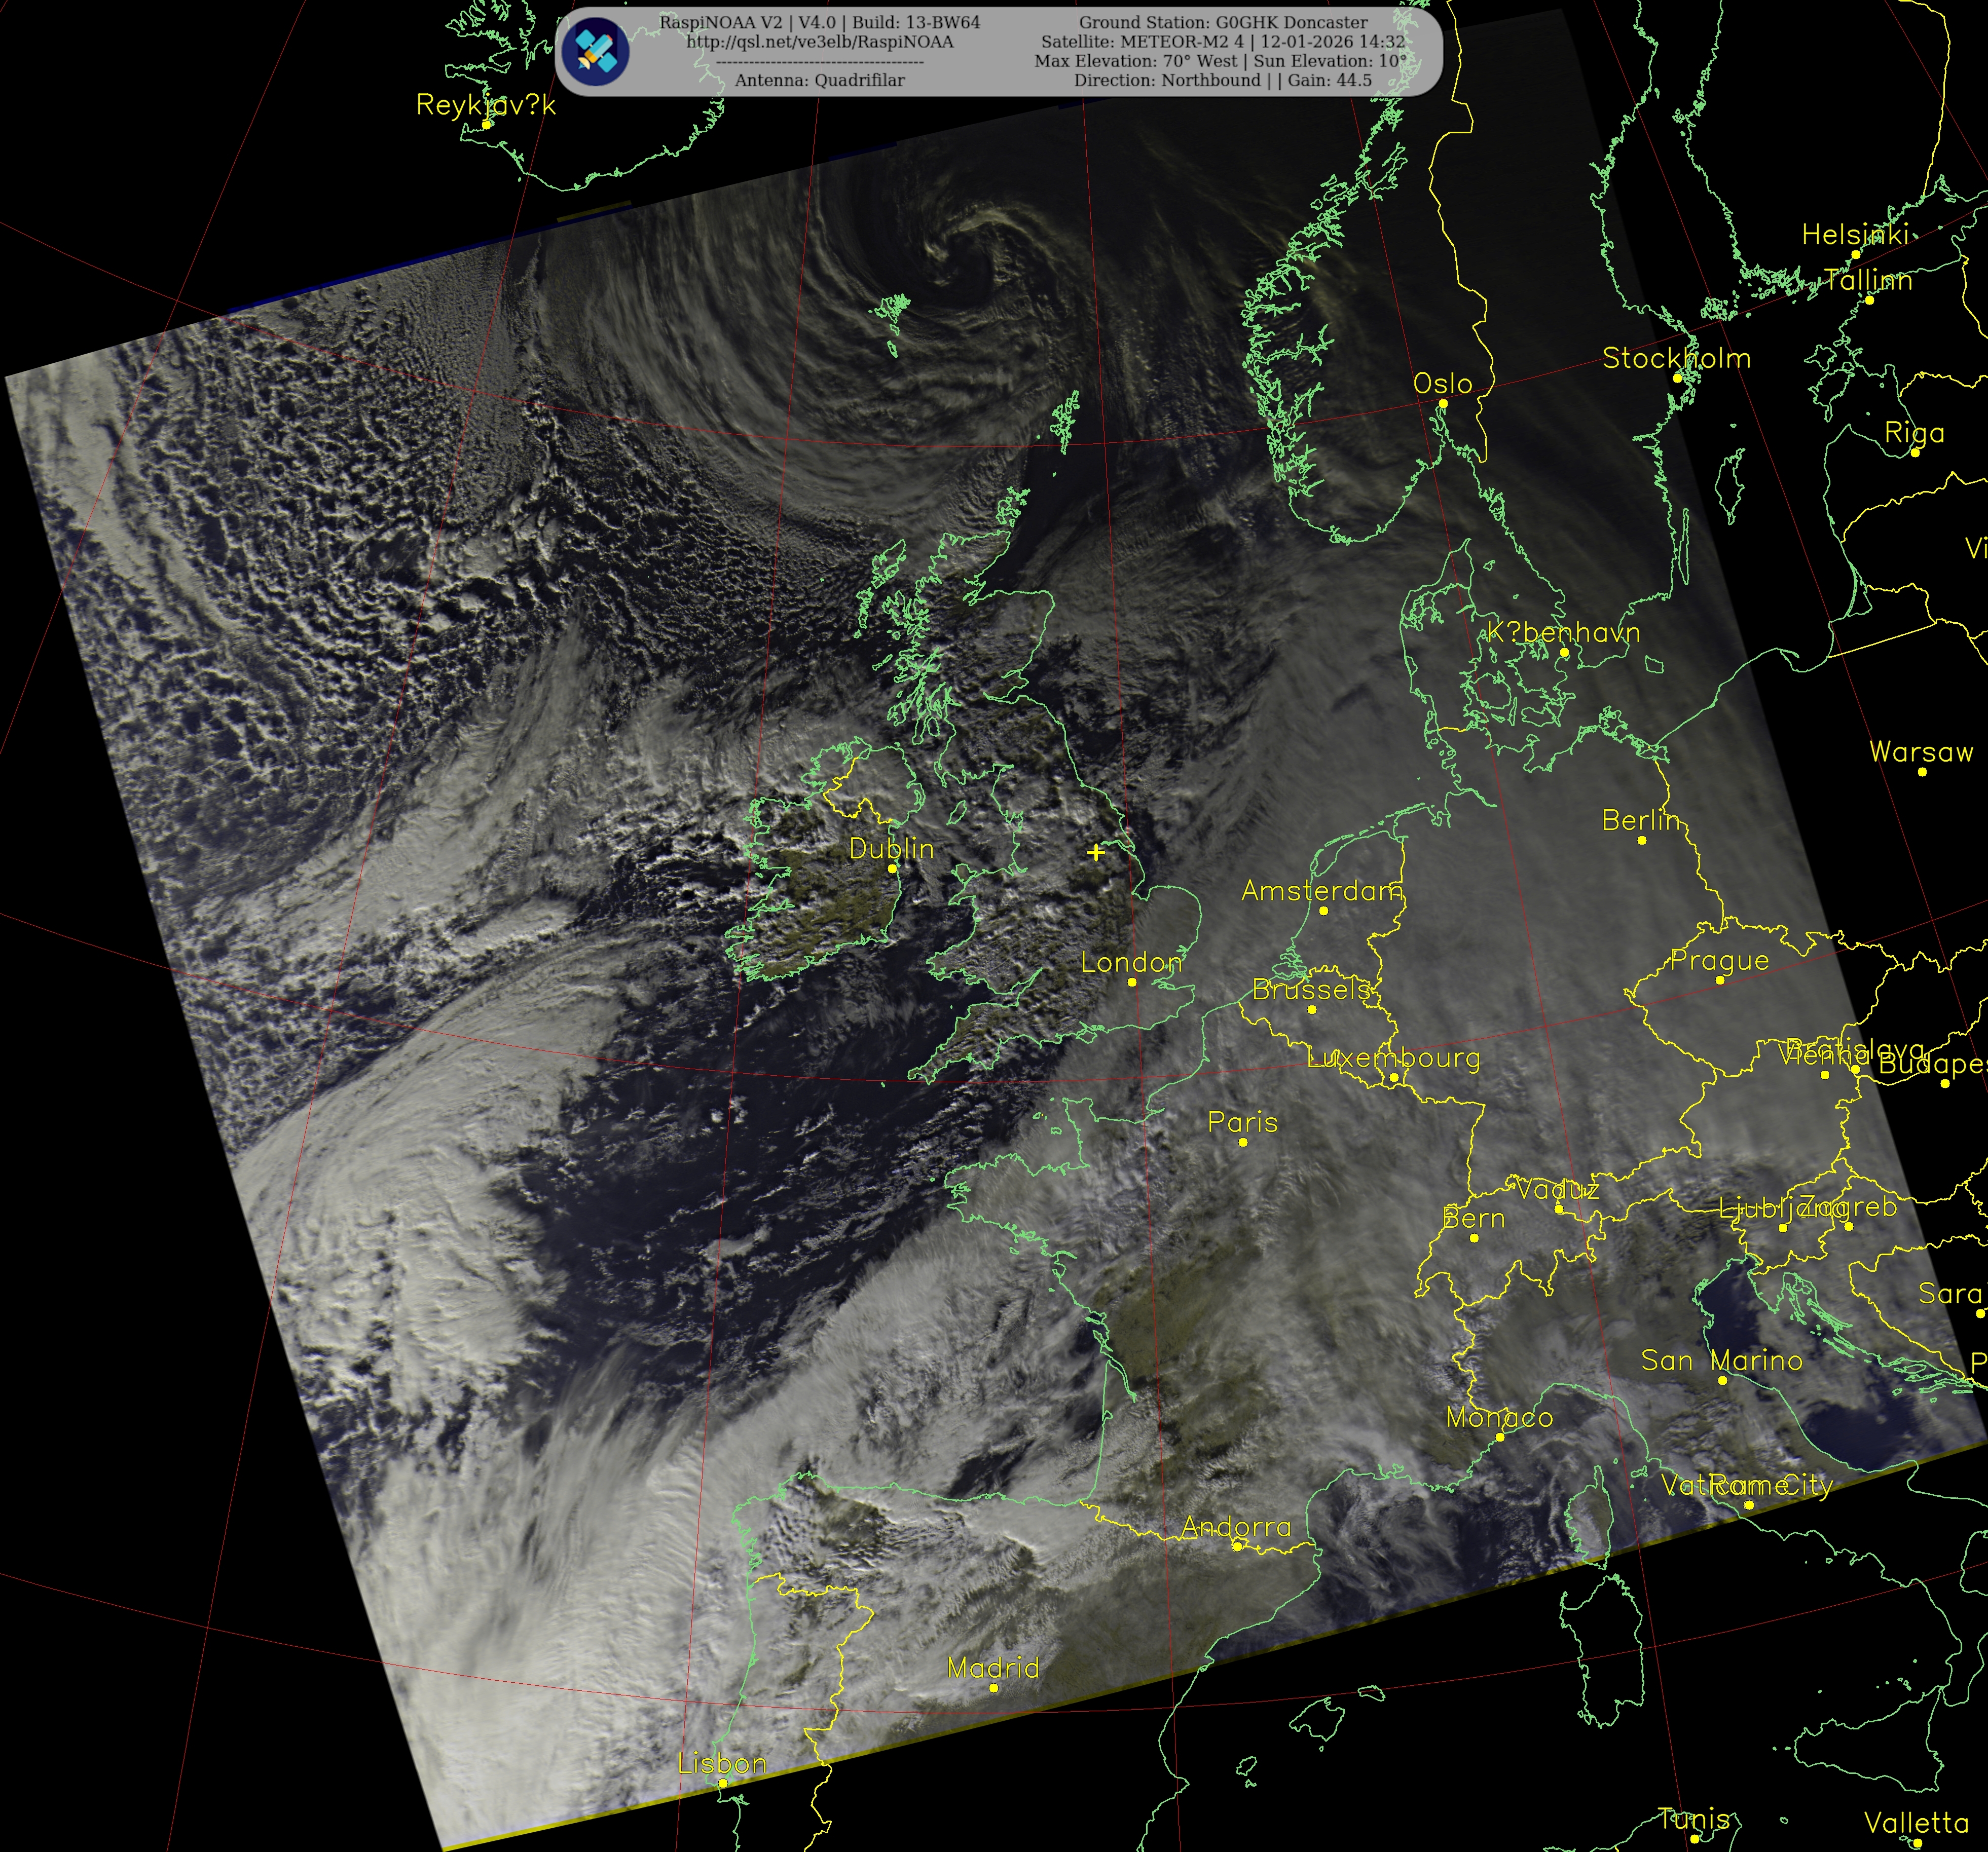Click the Antenna Quadrifilar text in header
This screenshot has width=1988, height=1852.
click(819, 80)
